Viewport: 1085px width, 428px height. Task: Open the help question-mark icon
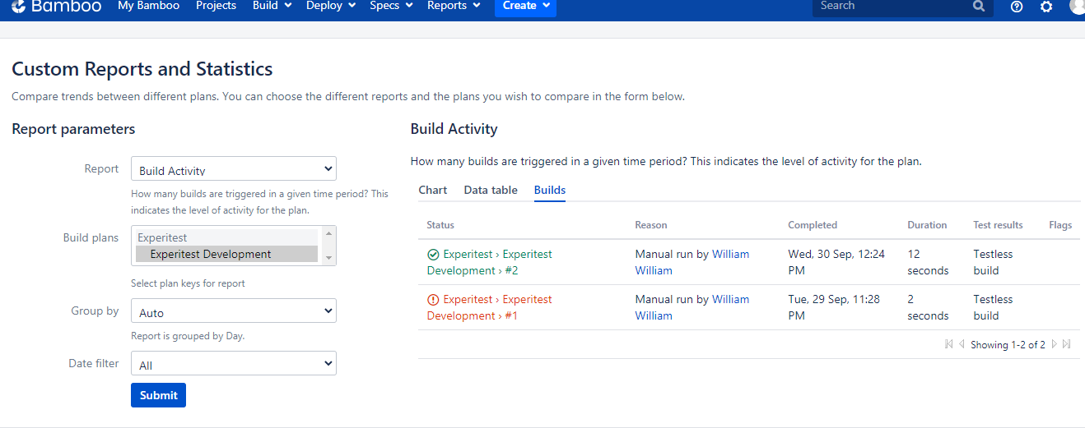tap(1017, 7)
